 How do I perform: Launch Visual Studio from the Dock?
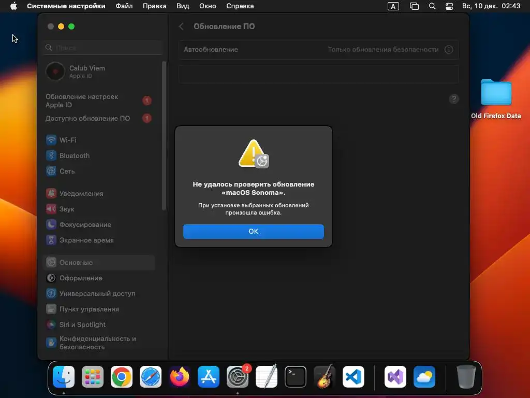click(395, 377)
